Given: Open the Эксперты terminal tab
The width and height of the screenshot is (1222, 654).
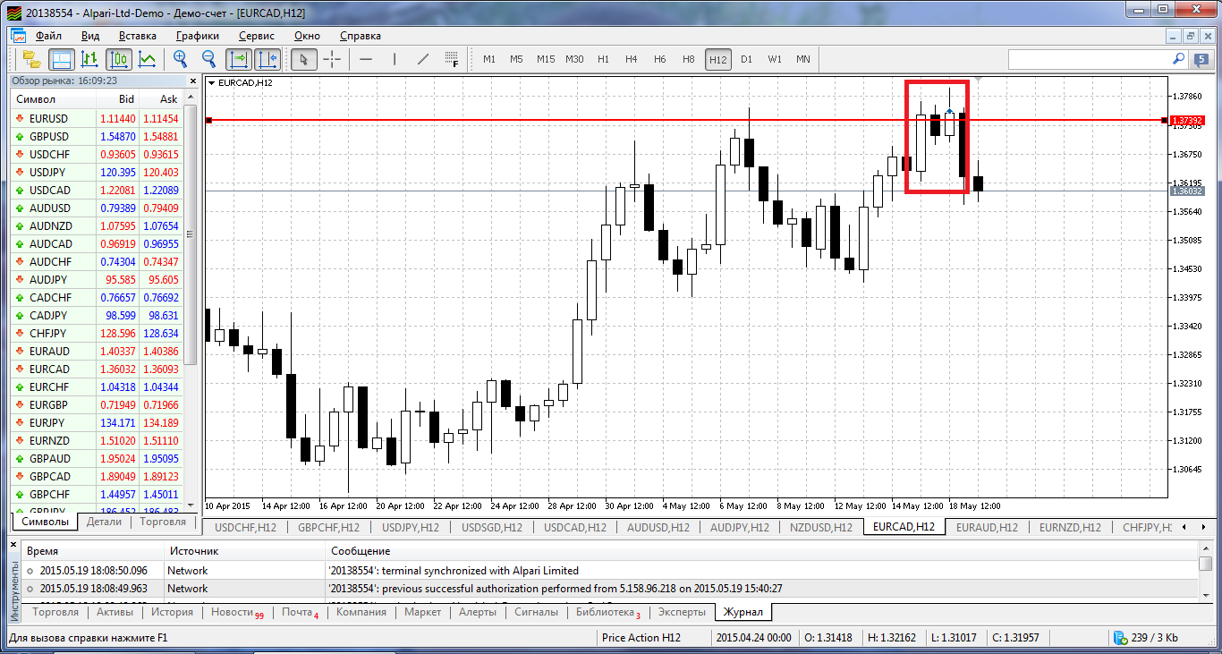Looking at the screenshot, I should (682, 613).
